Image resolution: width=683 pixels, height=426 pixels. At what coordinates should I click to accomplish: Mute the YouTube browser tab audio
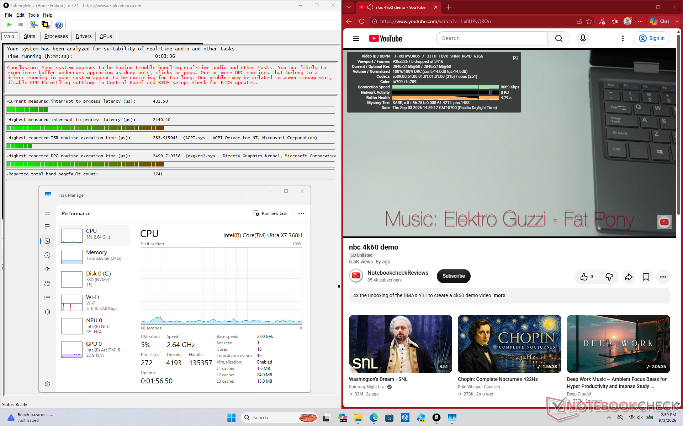click(370, 7)
